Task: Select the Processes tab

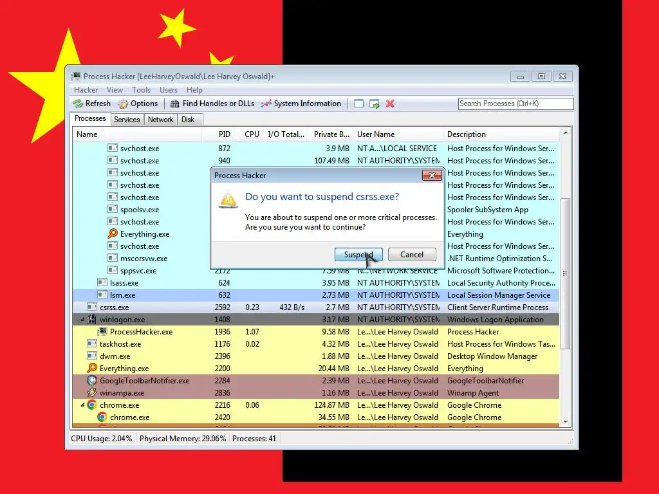Action: point(90,118)
